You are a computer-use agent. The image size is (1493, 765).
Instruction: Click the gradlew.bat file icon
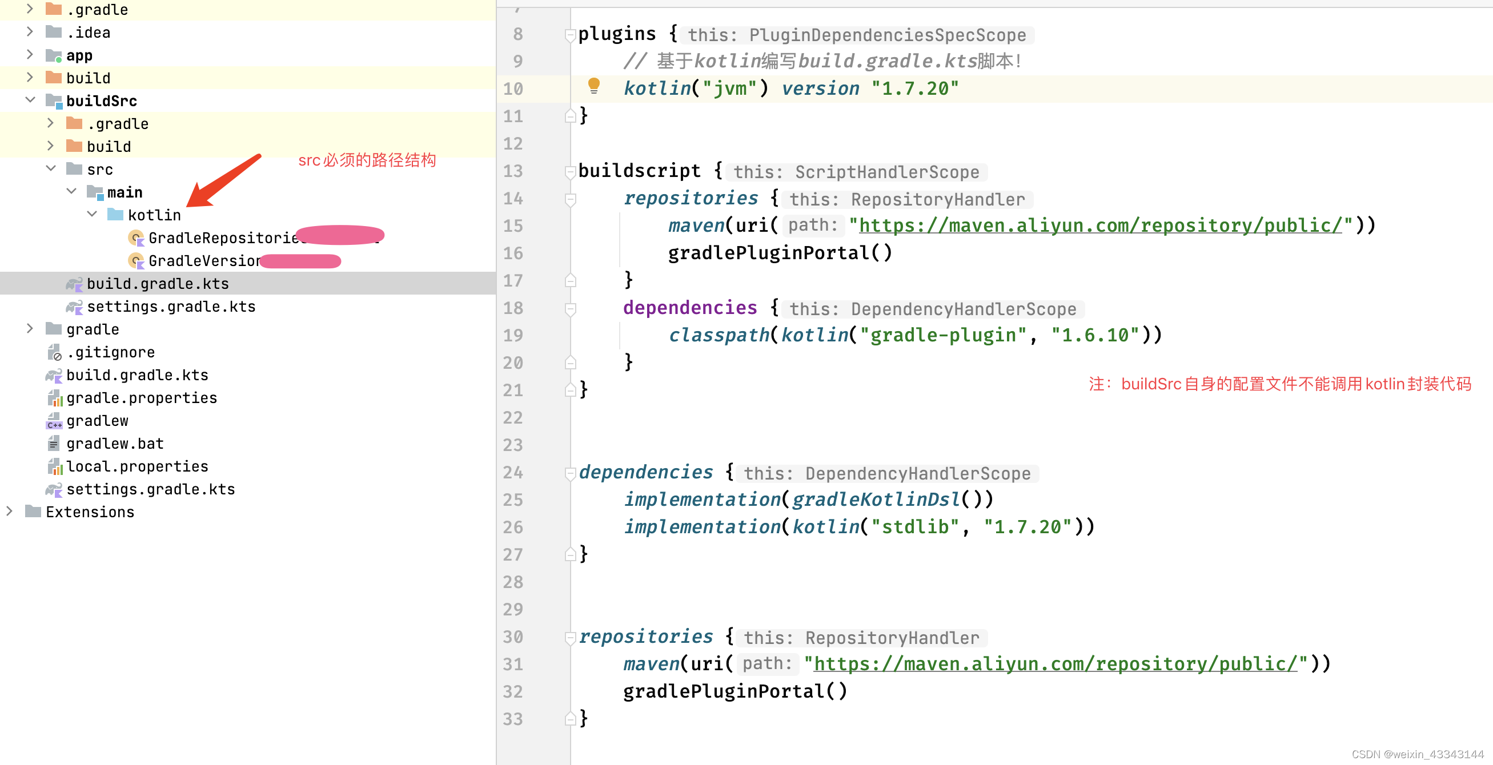[x=53, y=444]
